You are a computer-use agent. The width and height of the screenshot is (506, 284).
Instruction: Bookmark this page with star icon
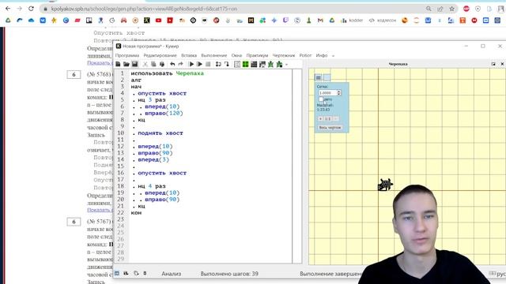click(x=451, y=9)
